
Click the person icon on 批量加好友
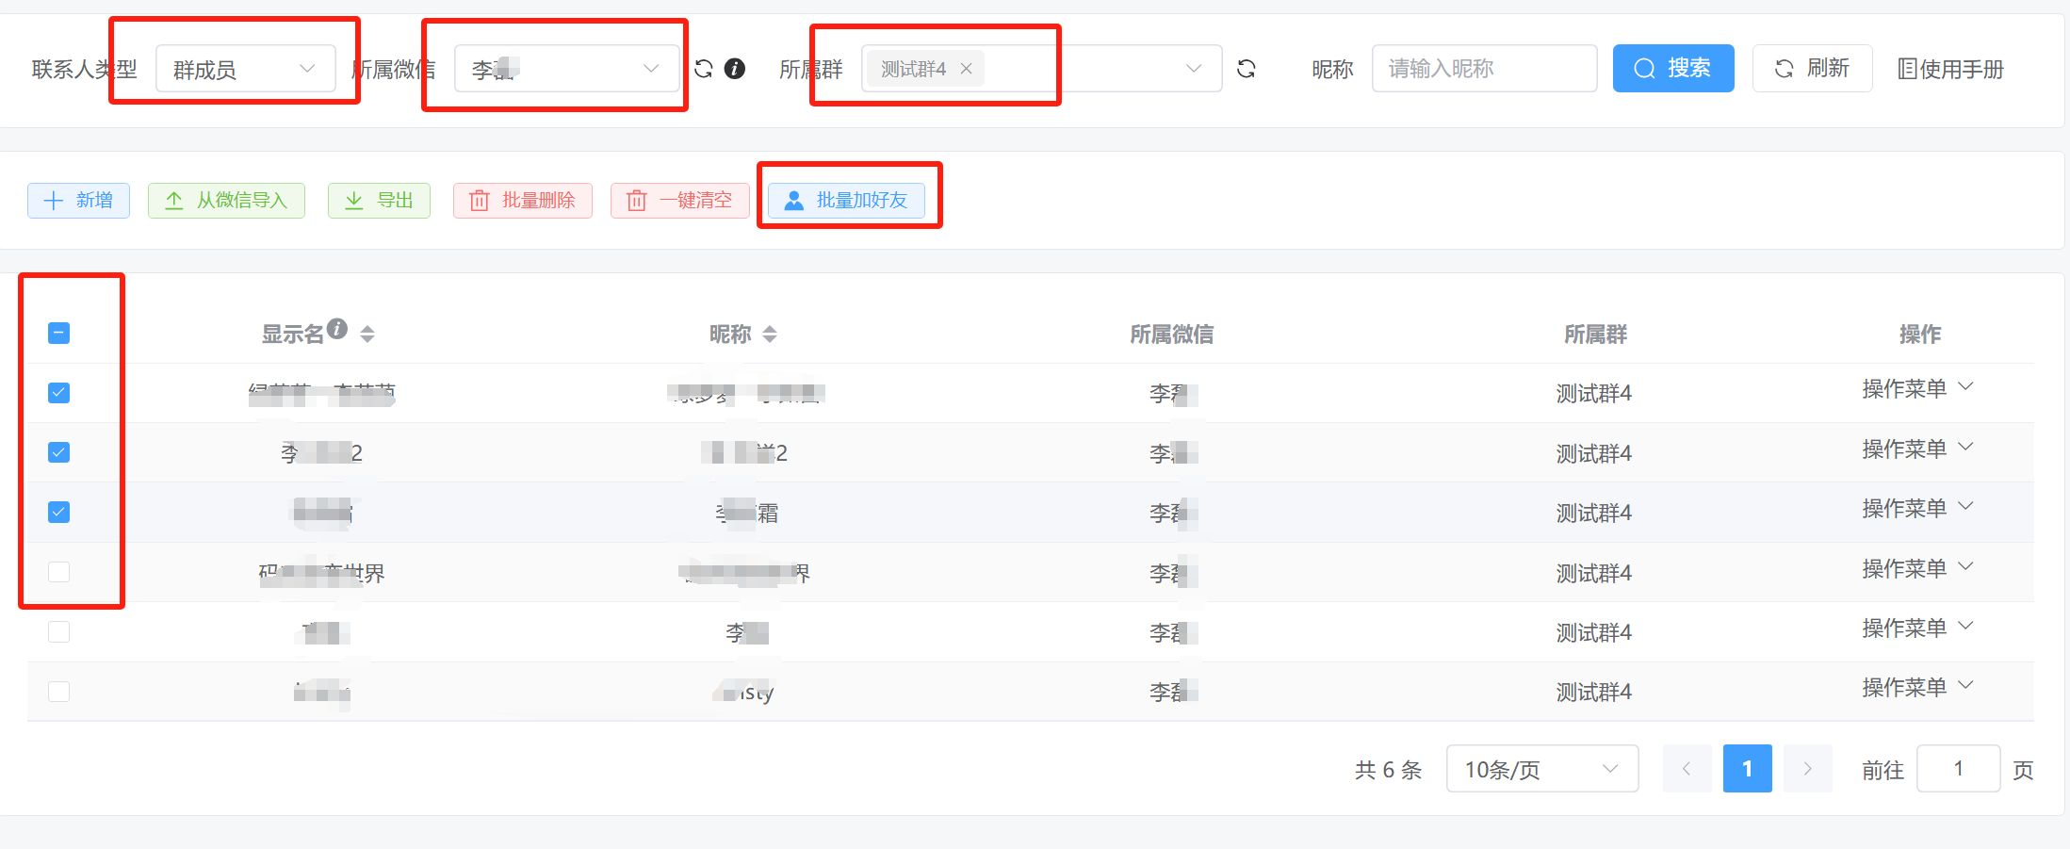pyautogui.click(x=791, y=200)
